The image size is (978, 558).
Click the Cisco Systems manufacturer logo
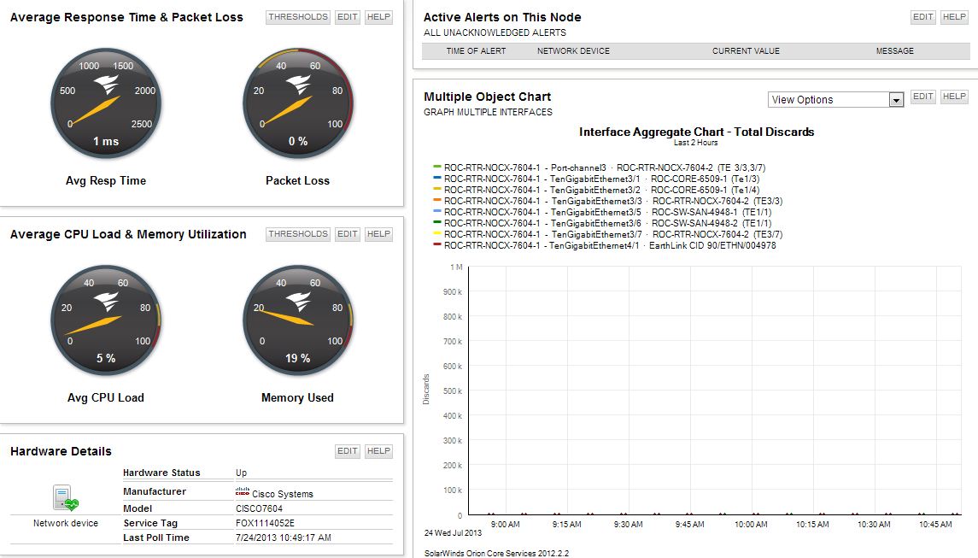[x=242, y=492]
